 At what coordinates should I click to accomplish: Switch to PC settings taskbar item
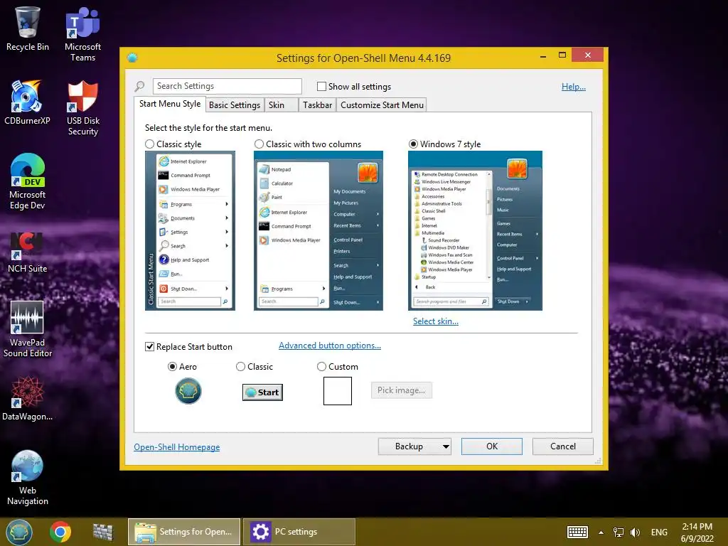tap(299, 532)
